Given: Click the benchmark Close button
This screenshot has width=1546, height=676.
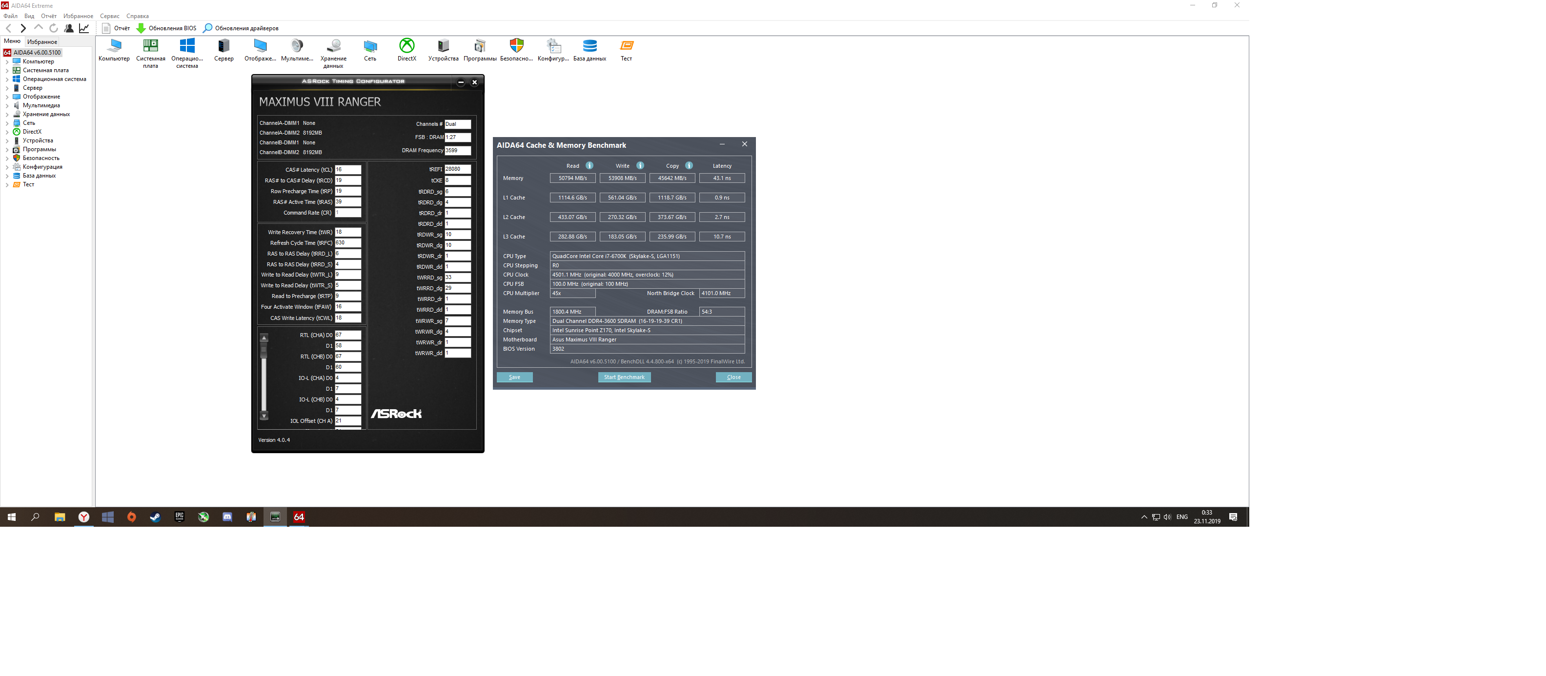Looking at the screenshot, I should coord(733,378).
